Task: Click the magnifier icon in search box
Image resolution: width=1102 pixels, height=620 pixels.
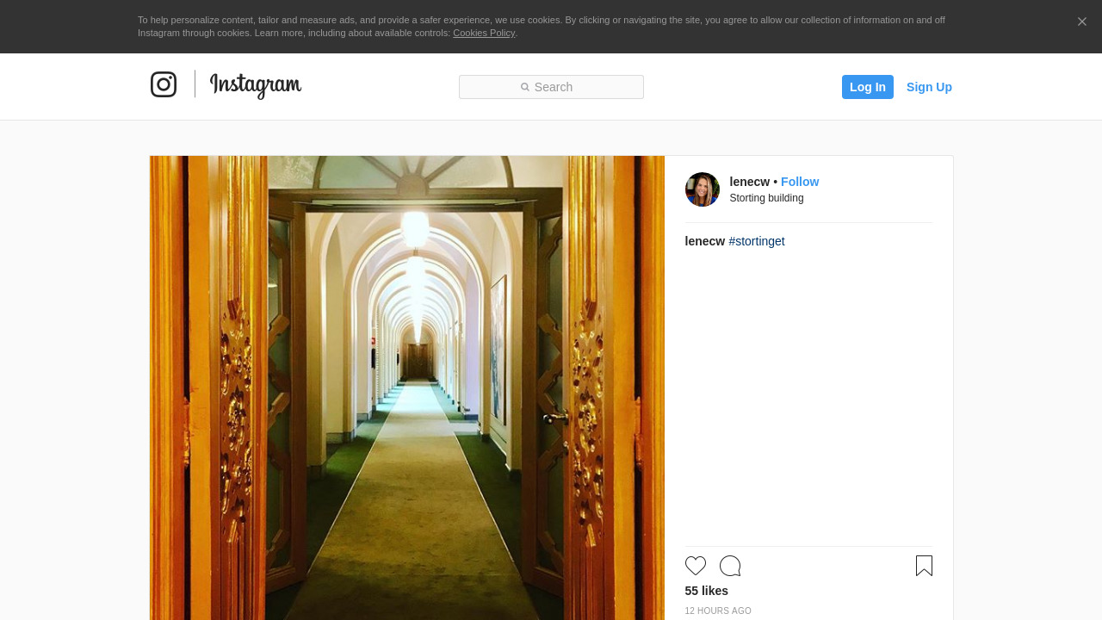Action: (x=525, y=87)
